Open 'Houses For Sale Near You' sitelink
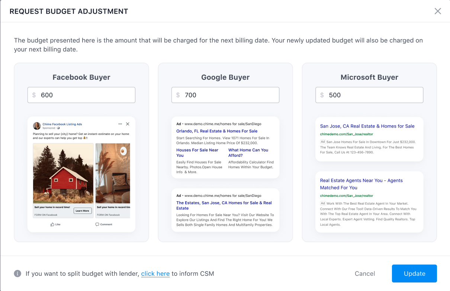 point(197,153)
